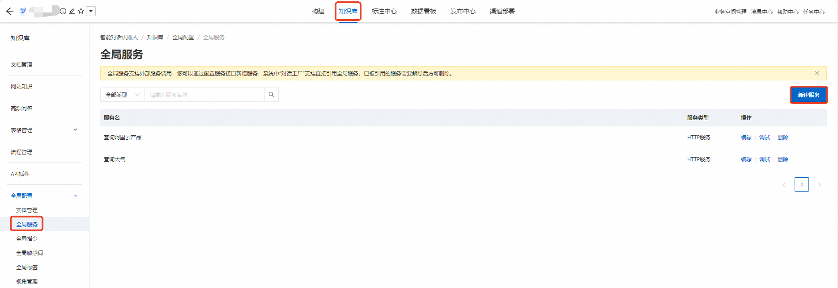The image size is (838, 288).
Task: Open 帮助中心 link
Action: [x=788, y=12]
